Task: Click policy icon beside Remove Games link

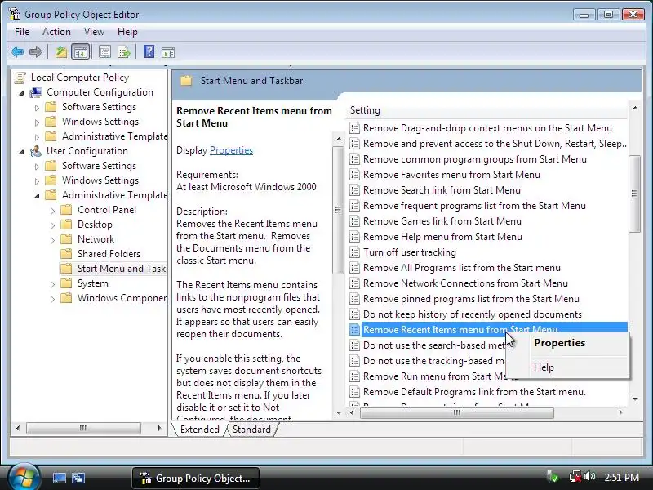Action: click(x=354, y=221)
